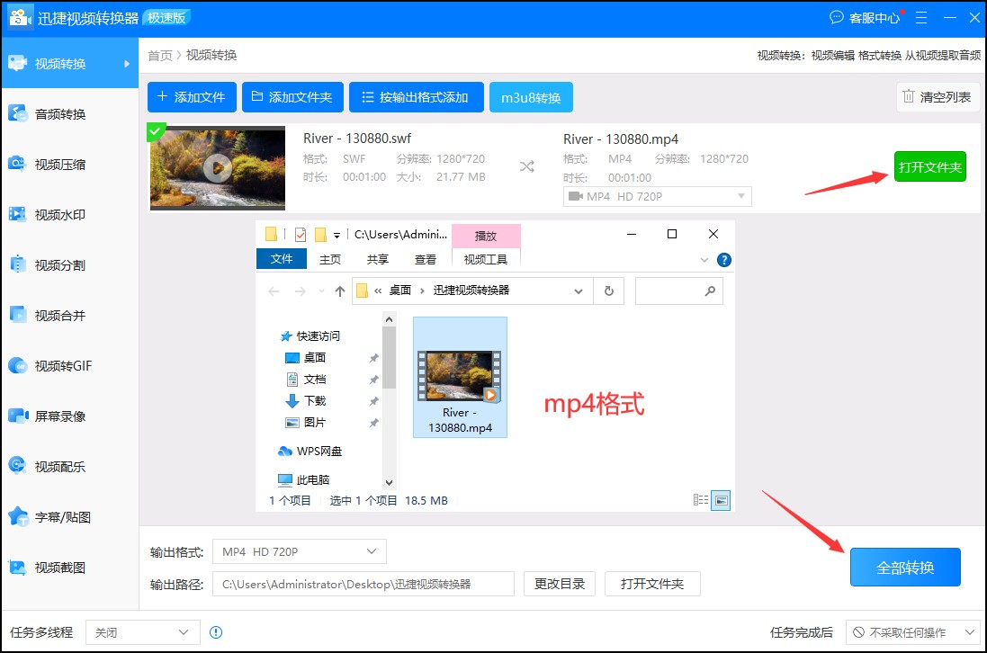Expand the 任务多线程 dropdown
The height and width of the screenshot is (653, 987).
[141, 632]
